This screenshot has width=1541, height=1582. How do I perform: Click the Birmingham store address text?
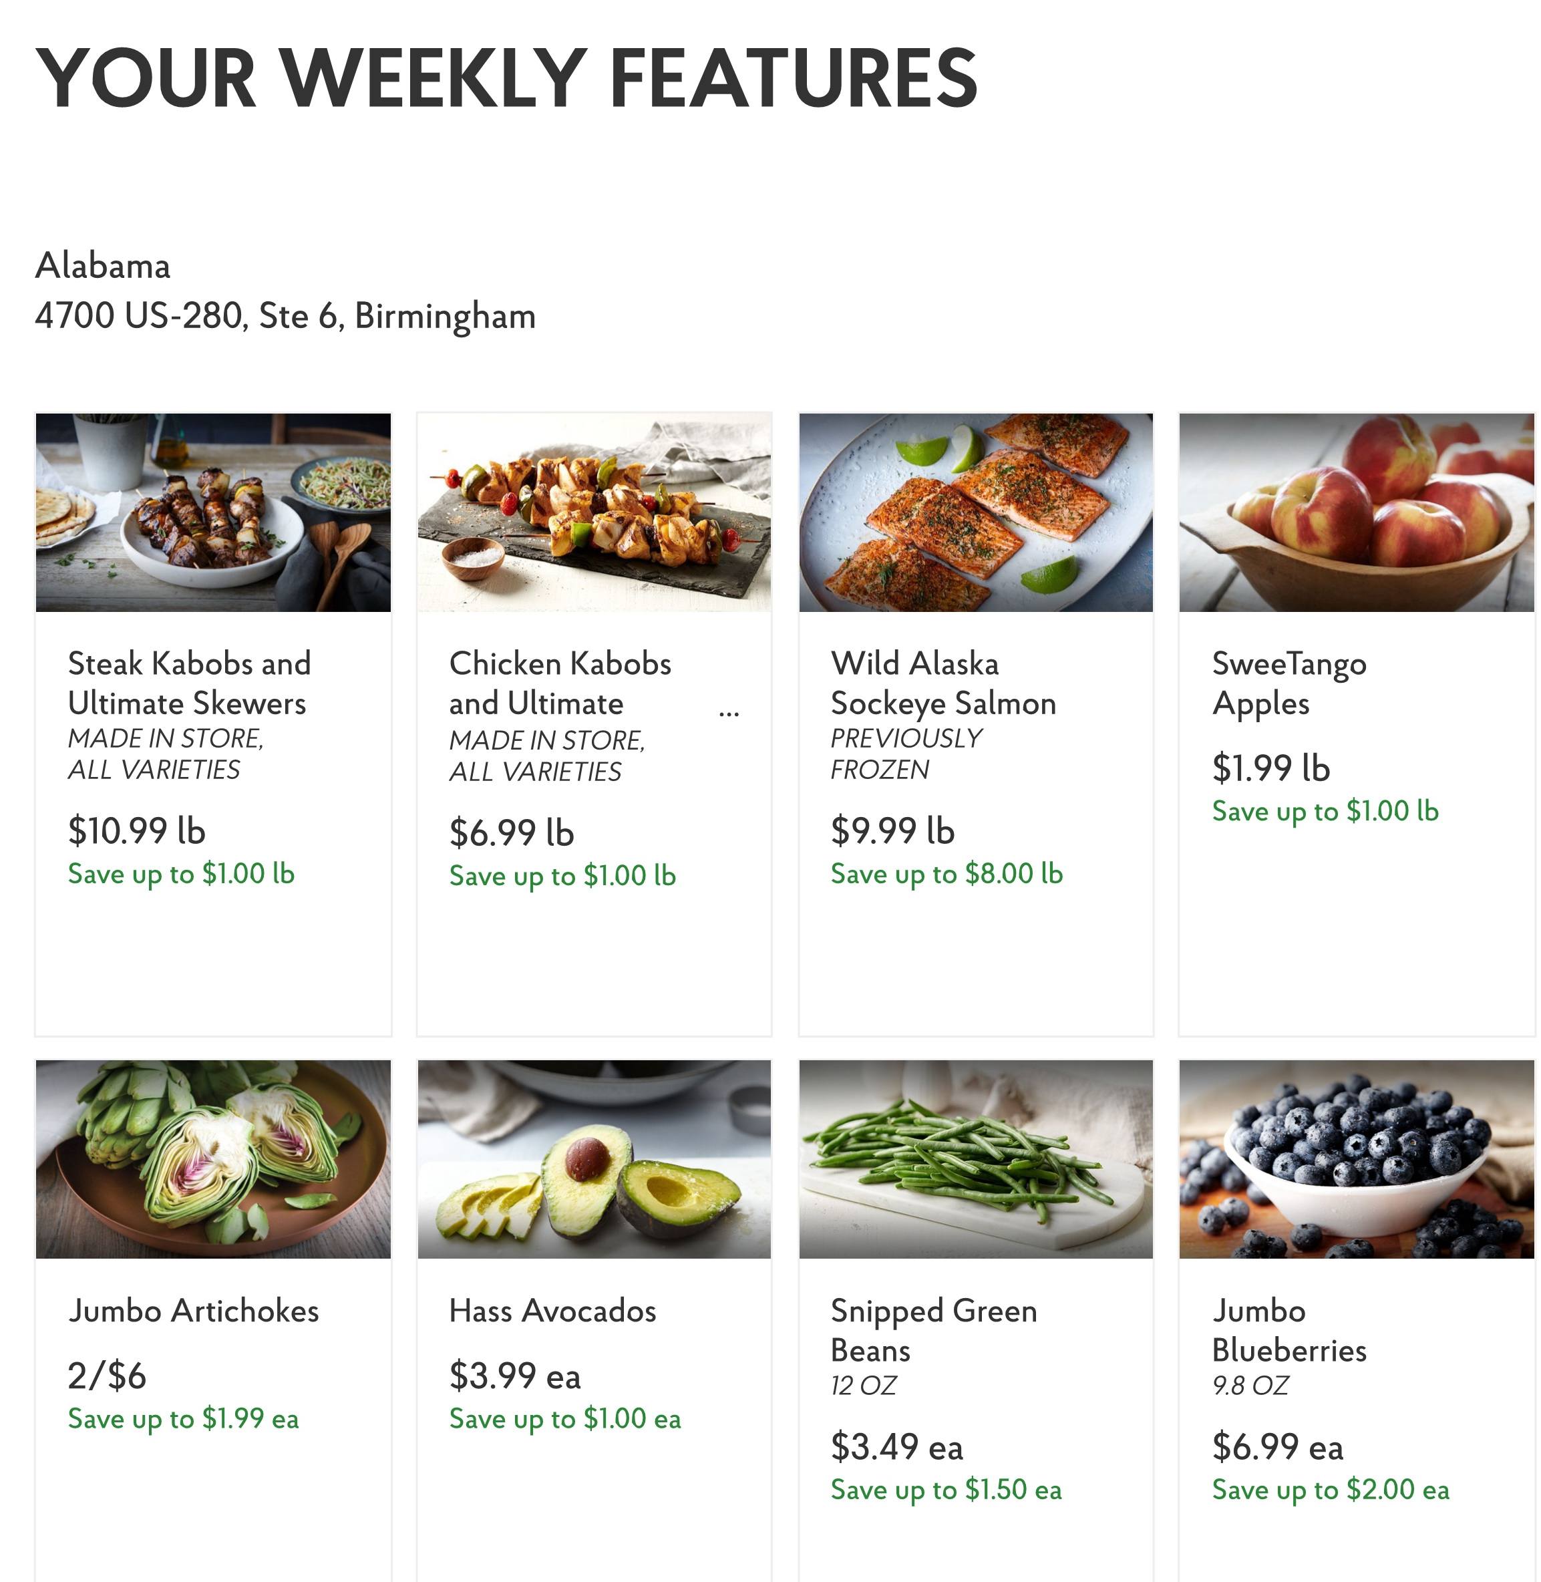285,316
